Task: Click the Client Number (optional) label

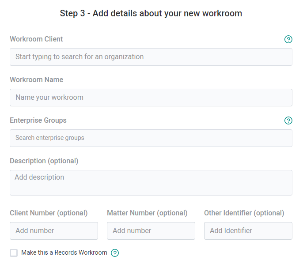Action: pos(49,213)
